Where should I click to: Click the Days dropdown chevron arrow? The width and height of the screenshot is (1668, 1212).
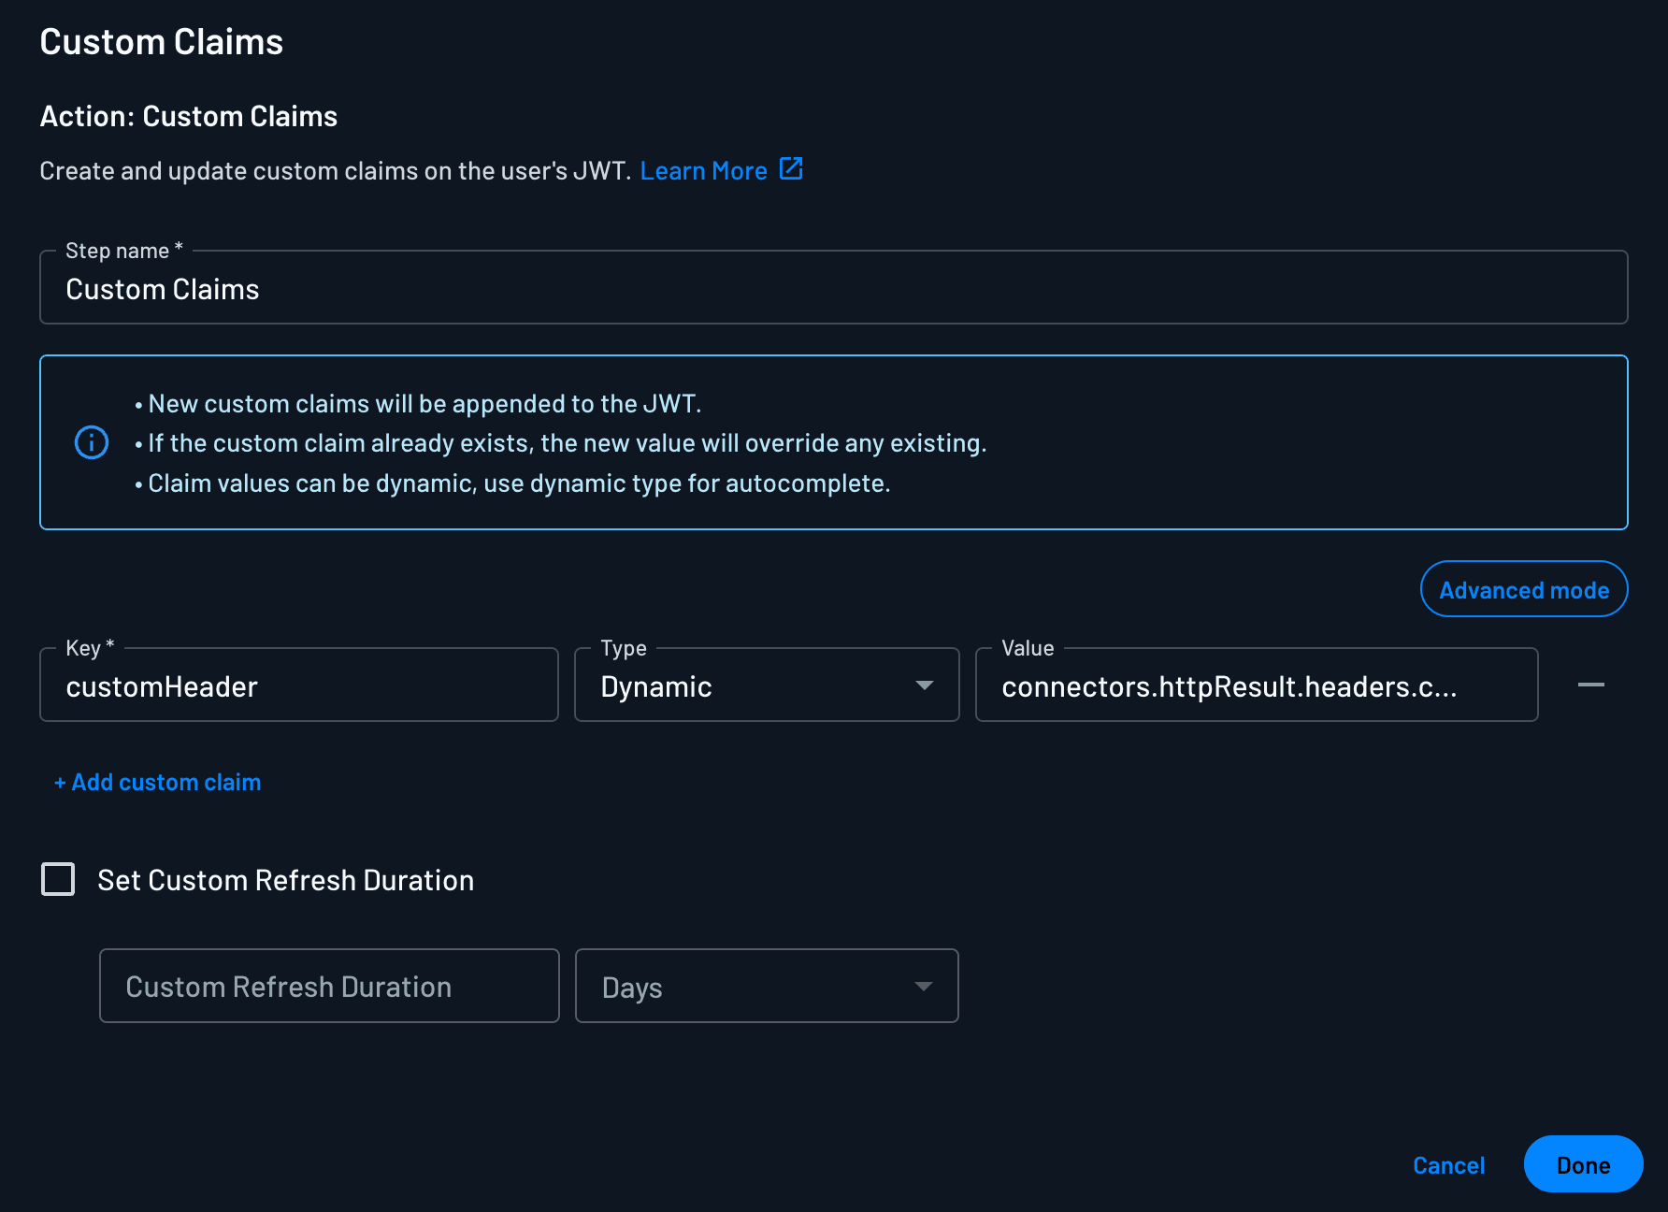click(x=925, y=986)
